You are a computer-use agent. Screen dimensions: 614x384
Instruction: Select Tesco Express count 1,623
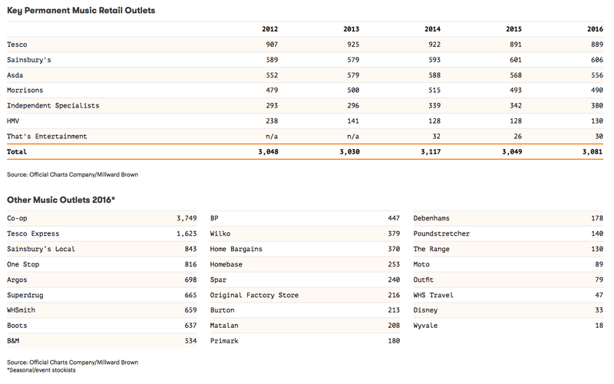[x=187, y=234]
